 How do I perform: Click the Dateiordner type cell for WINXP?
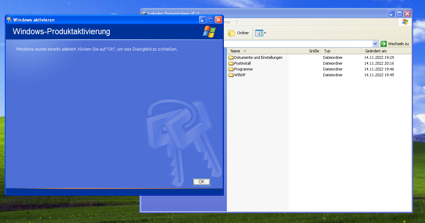(333, 75)
